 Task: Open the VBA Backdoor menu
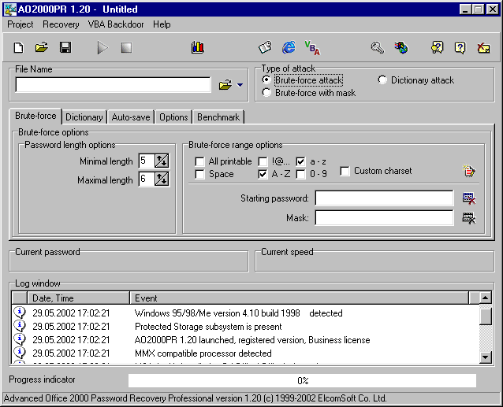(x=116, y=24)
